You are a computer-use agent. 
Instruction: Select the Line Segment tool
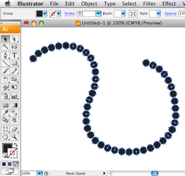click(6, 63)
